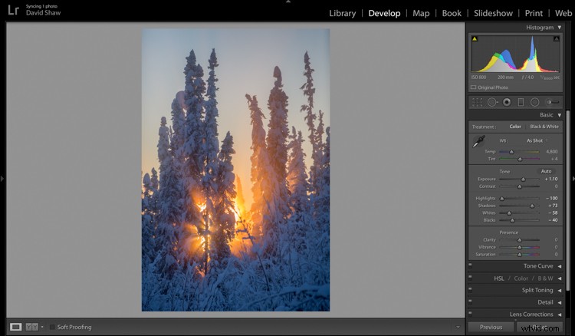Click the Temp value 4,800 field
This screenshot has width=575, height=336.
(x=551, y=151)
